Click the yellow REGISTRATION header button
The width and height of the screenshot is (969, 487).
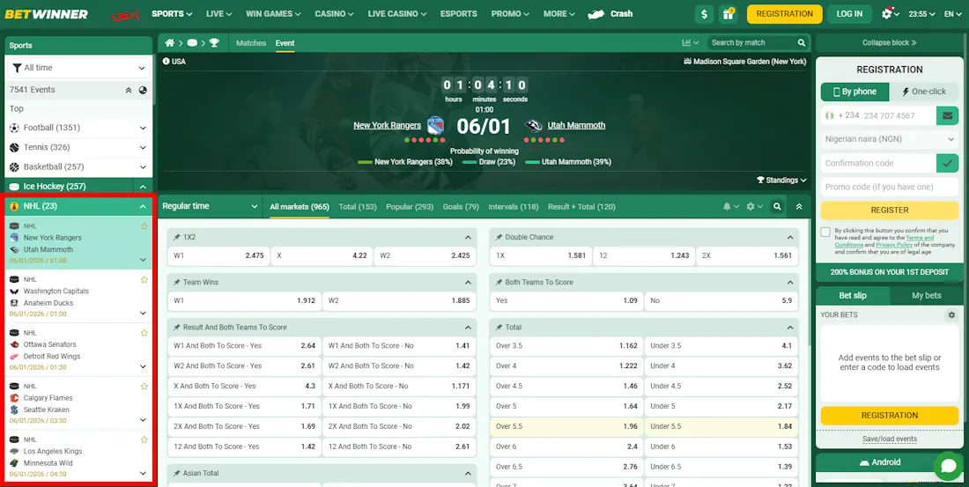pos(784,13)
